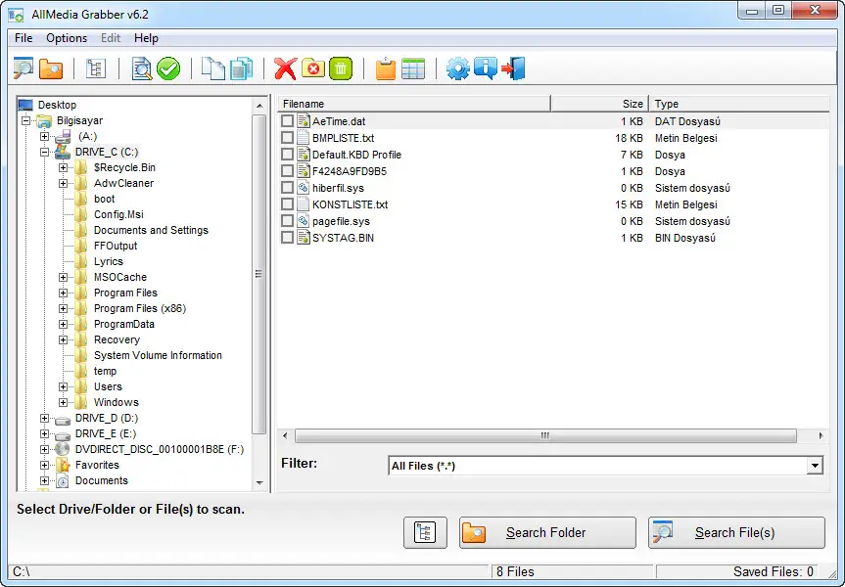Viewport: 845px width, 587px height.
Task: Sort by the Size column header
Action: [599, 104]
